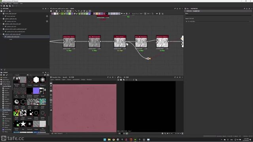This screenshot has width=253, height=142.
Task: Open the Environment menu in 3D view
Action: [76, 80]
